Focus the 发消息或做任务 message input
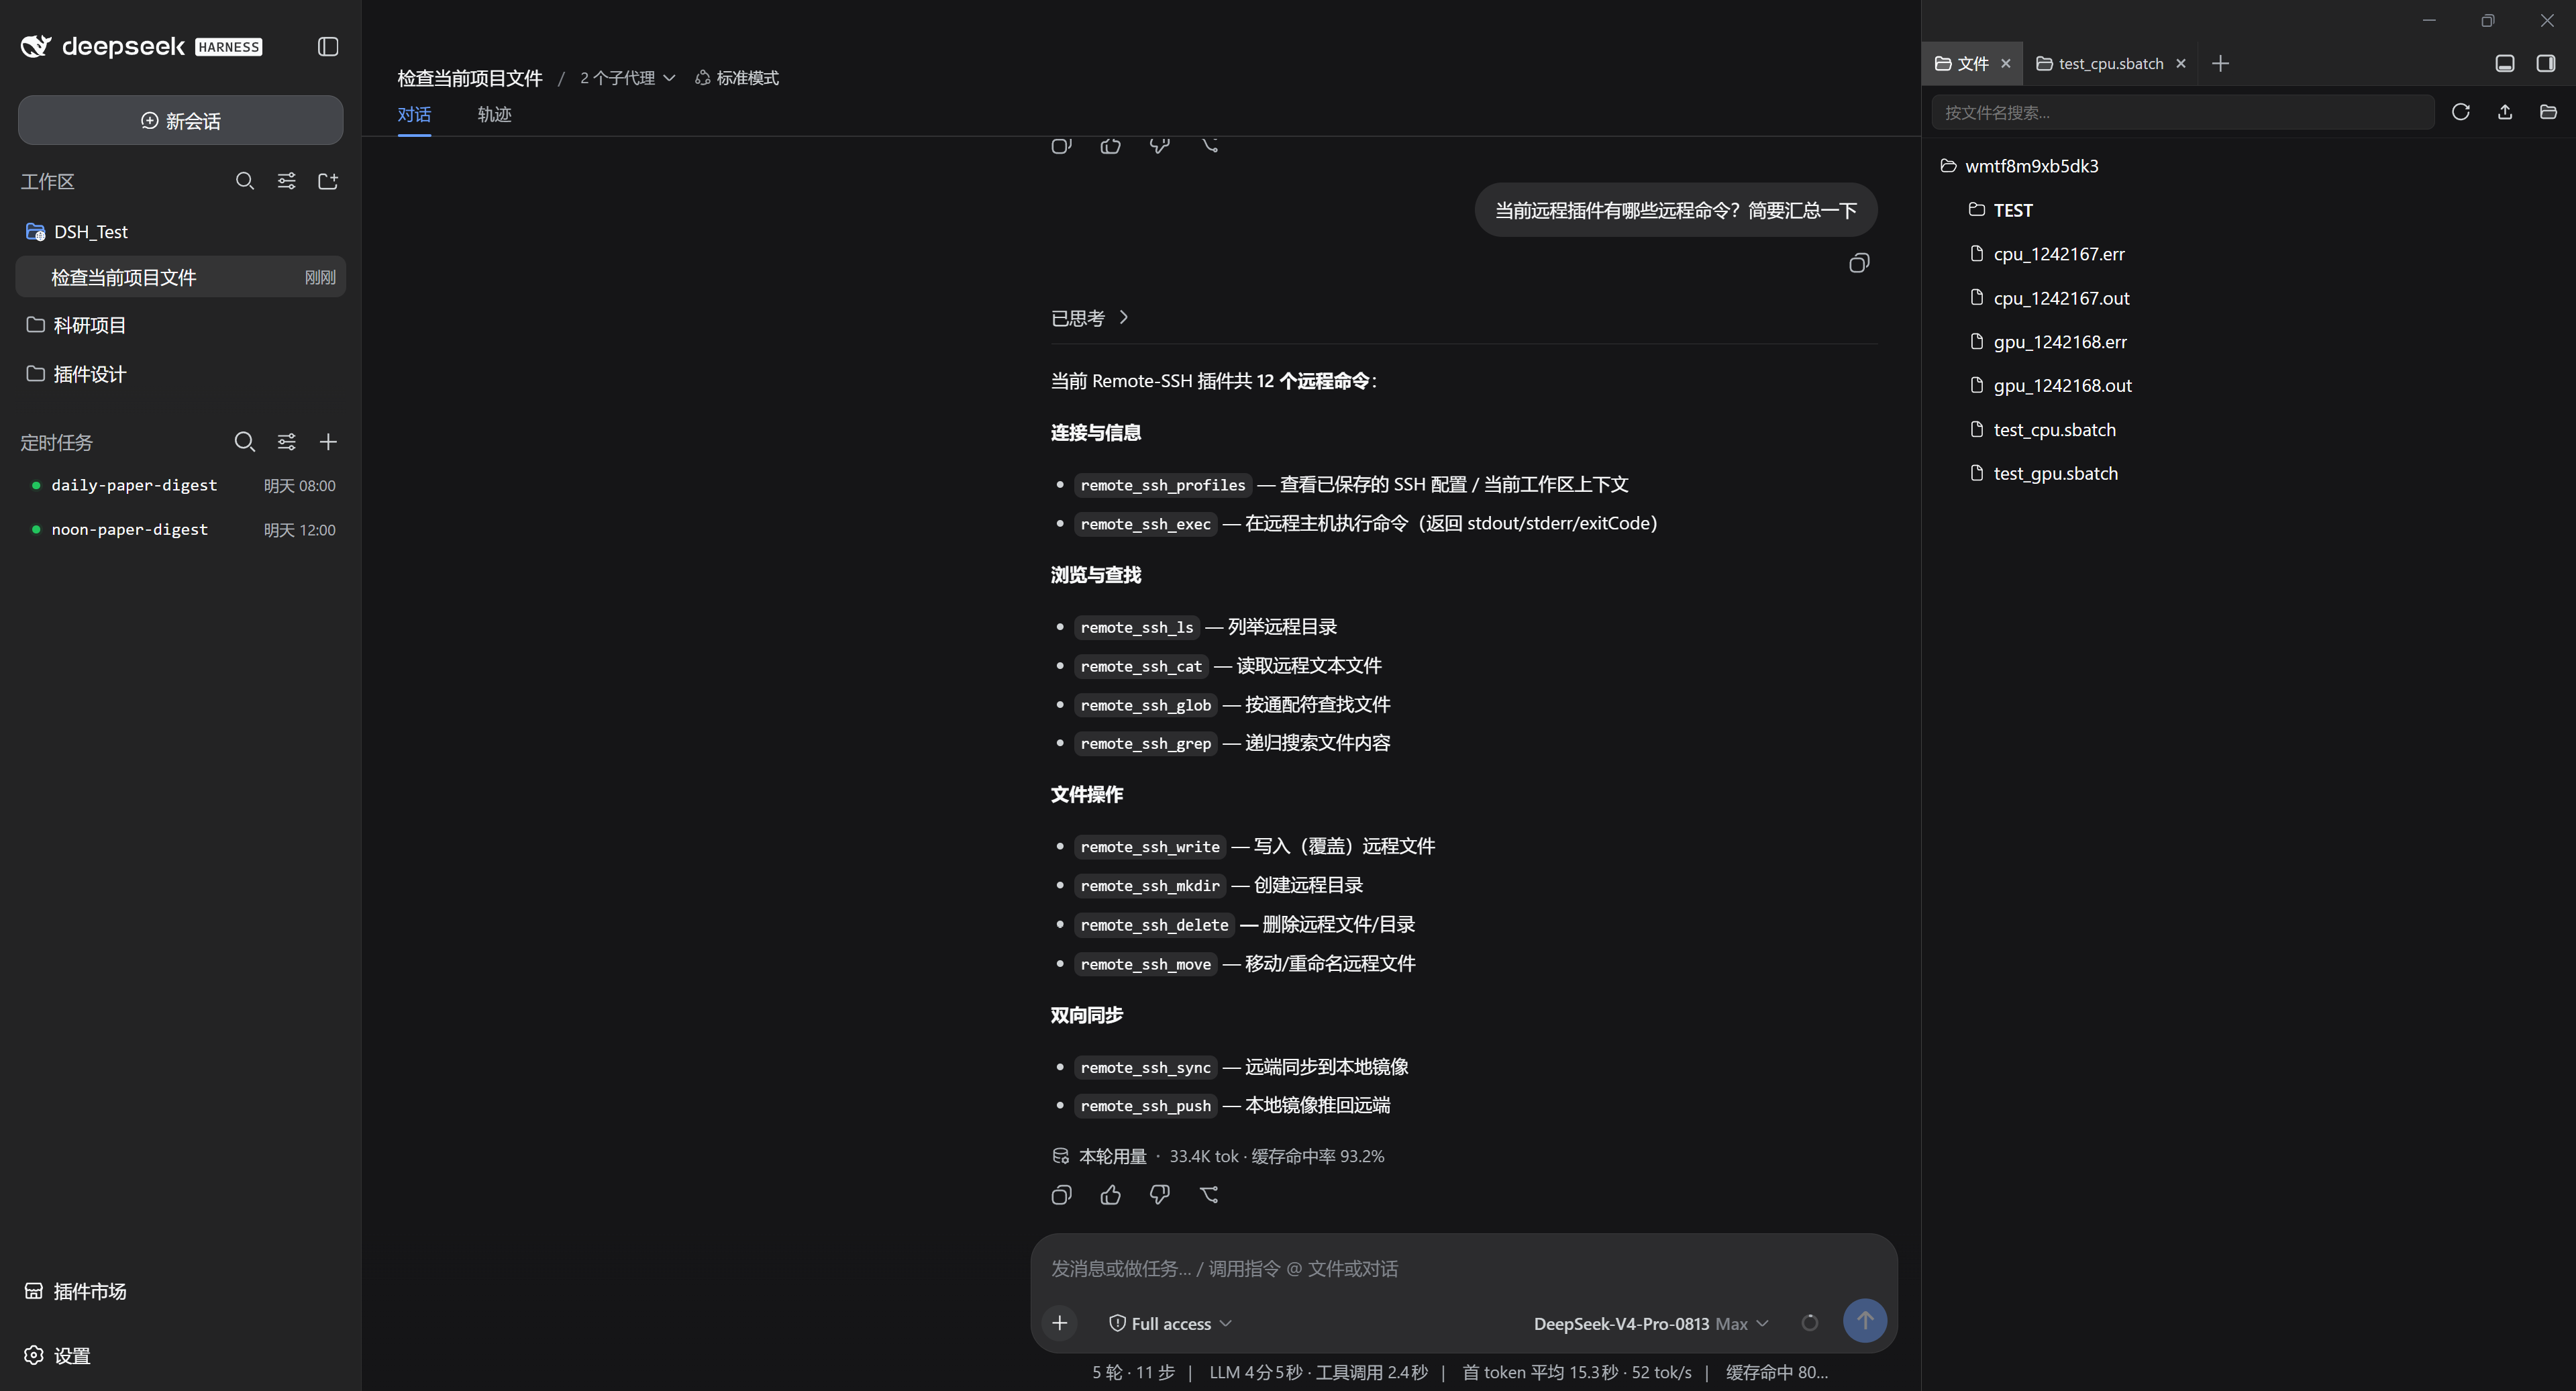Image resolution: width=2576 pixels, height=1391 pixels. tap(1463, 1268)
